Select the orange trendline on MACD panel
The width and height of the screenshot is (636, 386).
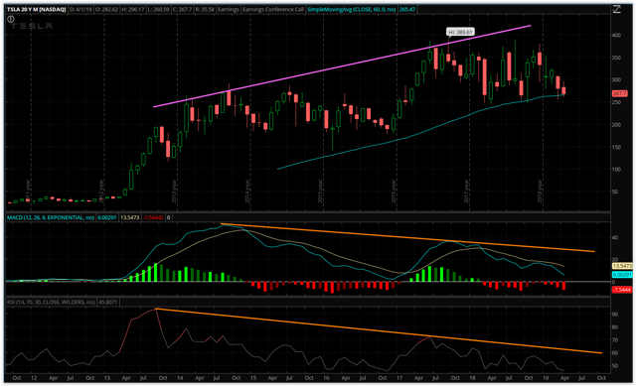407,238
